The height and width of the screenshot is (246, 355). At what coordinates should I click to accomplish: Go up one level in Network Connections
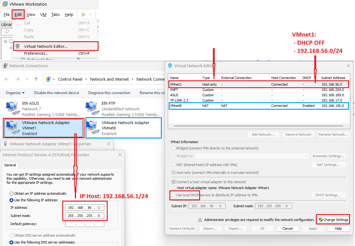pyautogui.click(x=36, y=79)
